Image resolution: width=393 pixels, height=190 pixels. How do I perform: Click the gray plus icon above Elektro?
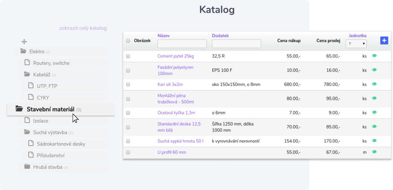(x=24, y=42)
